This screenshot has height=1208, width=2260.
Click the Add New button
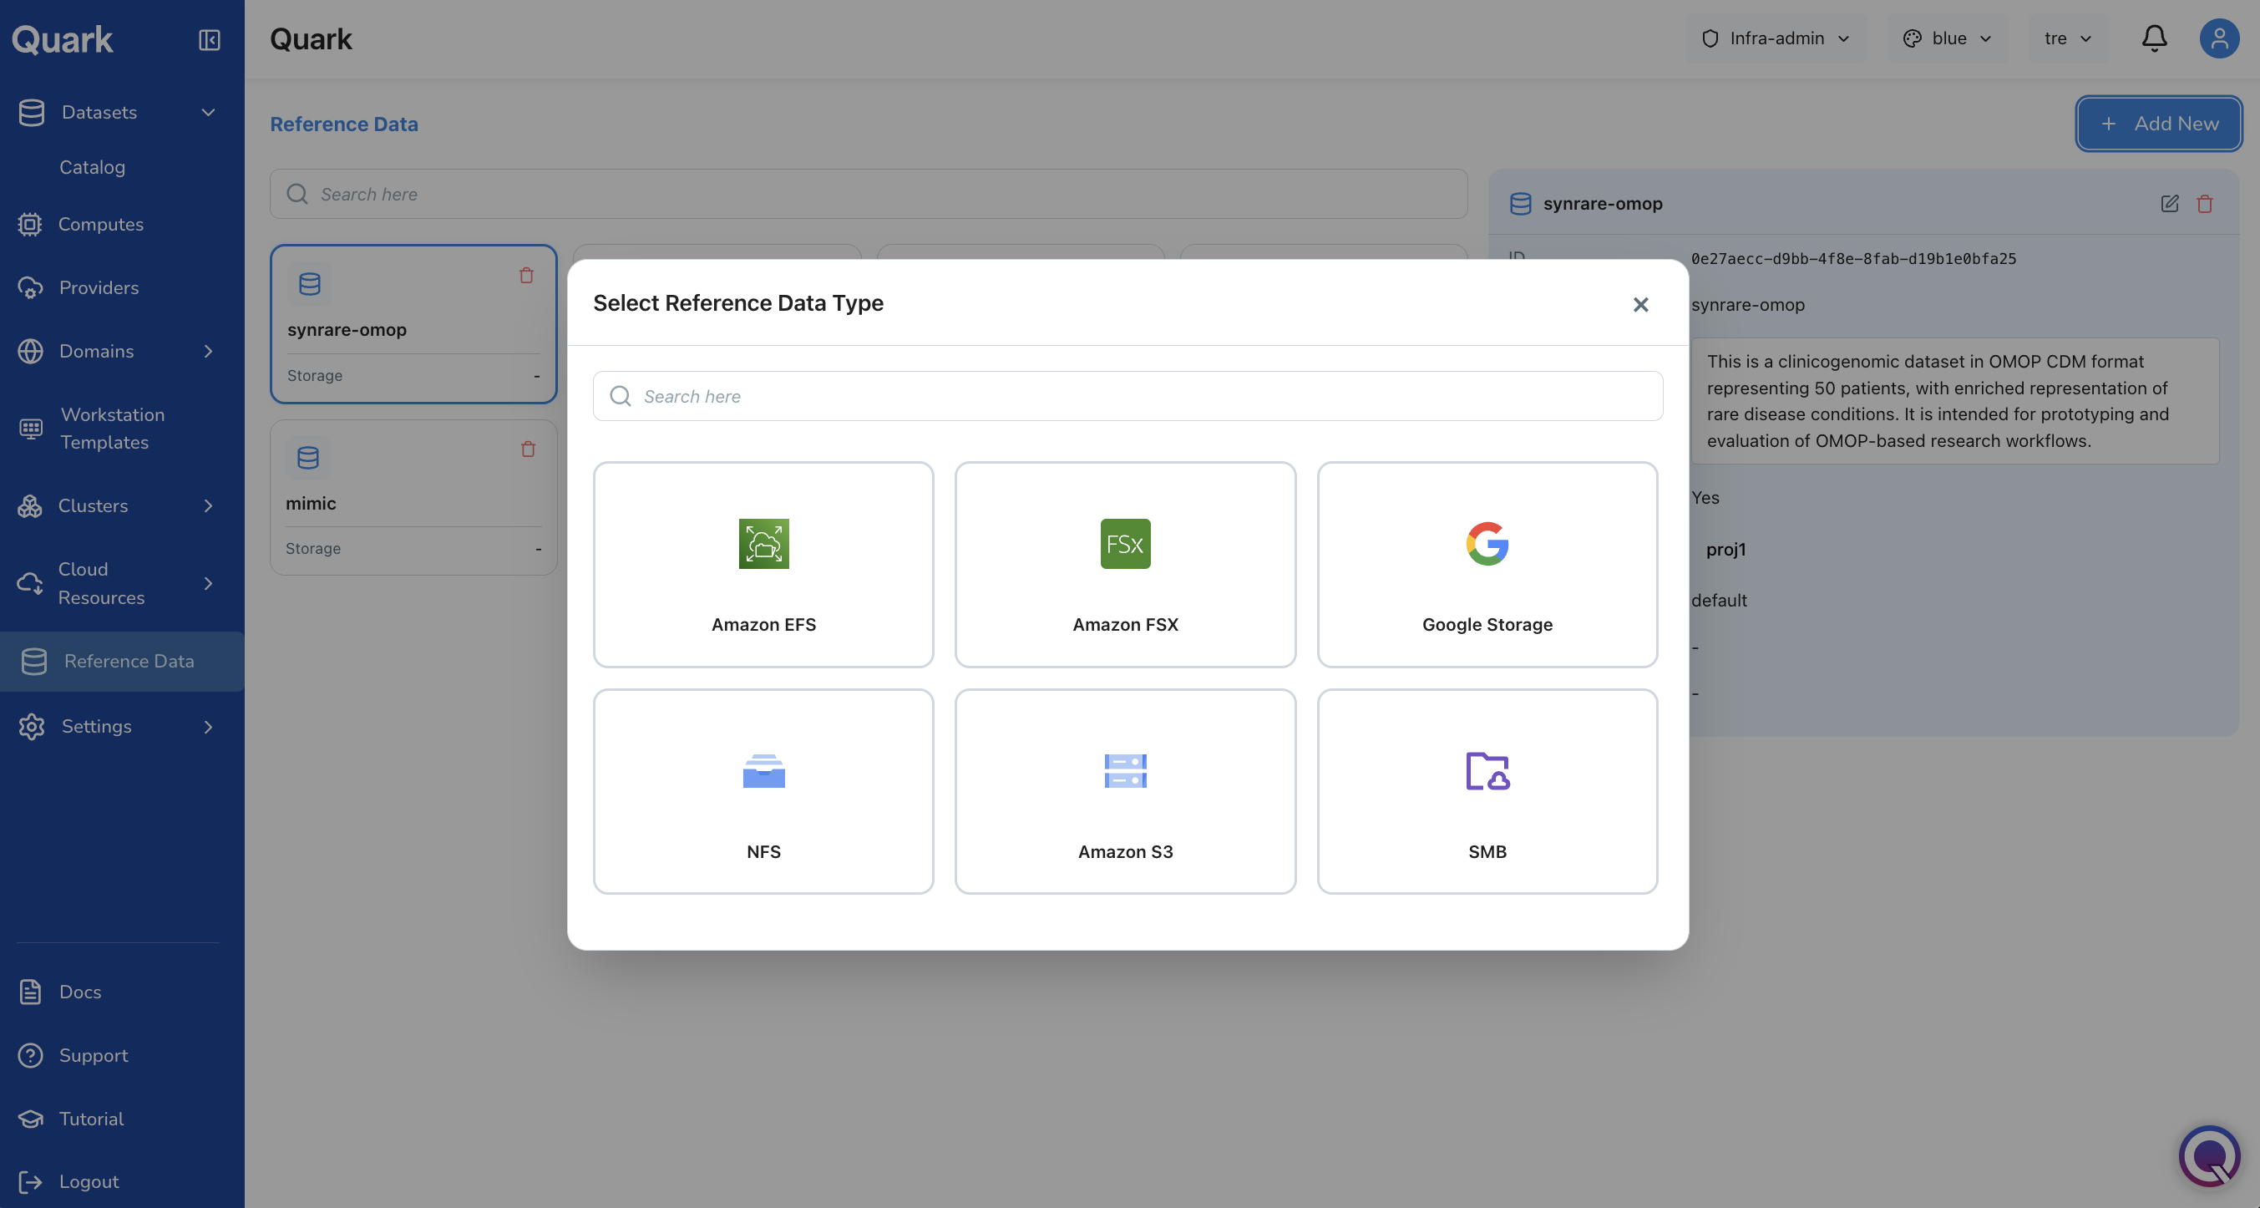coord(2158,124)
